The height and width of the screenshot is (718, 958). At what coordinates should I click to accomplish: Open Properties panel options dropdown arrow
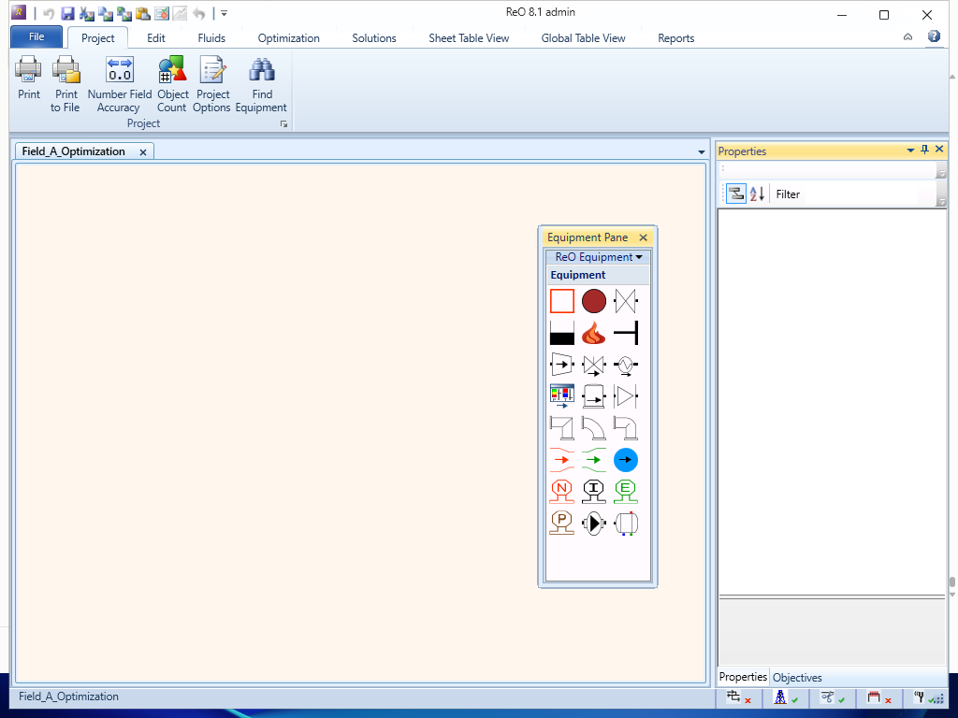tap(910, 150)
